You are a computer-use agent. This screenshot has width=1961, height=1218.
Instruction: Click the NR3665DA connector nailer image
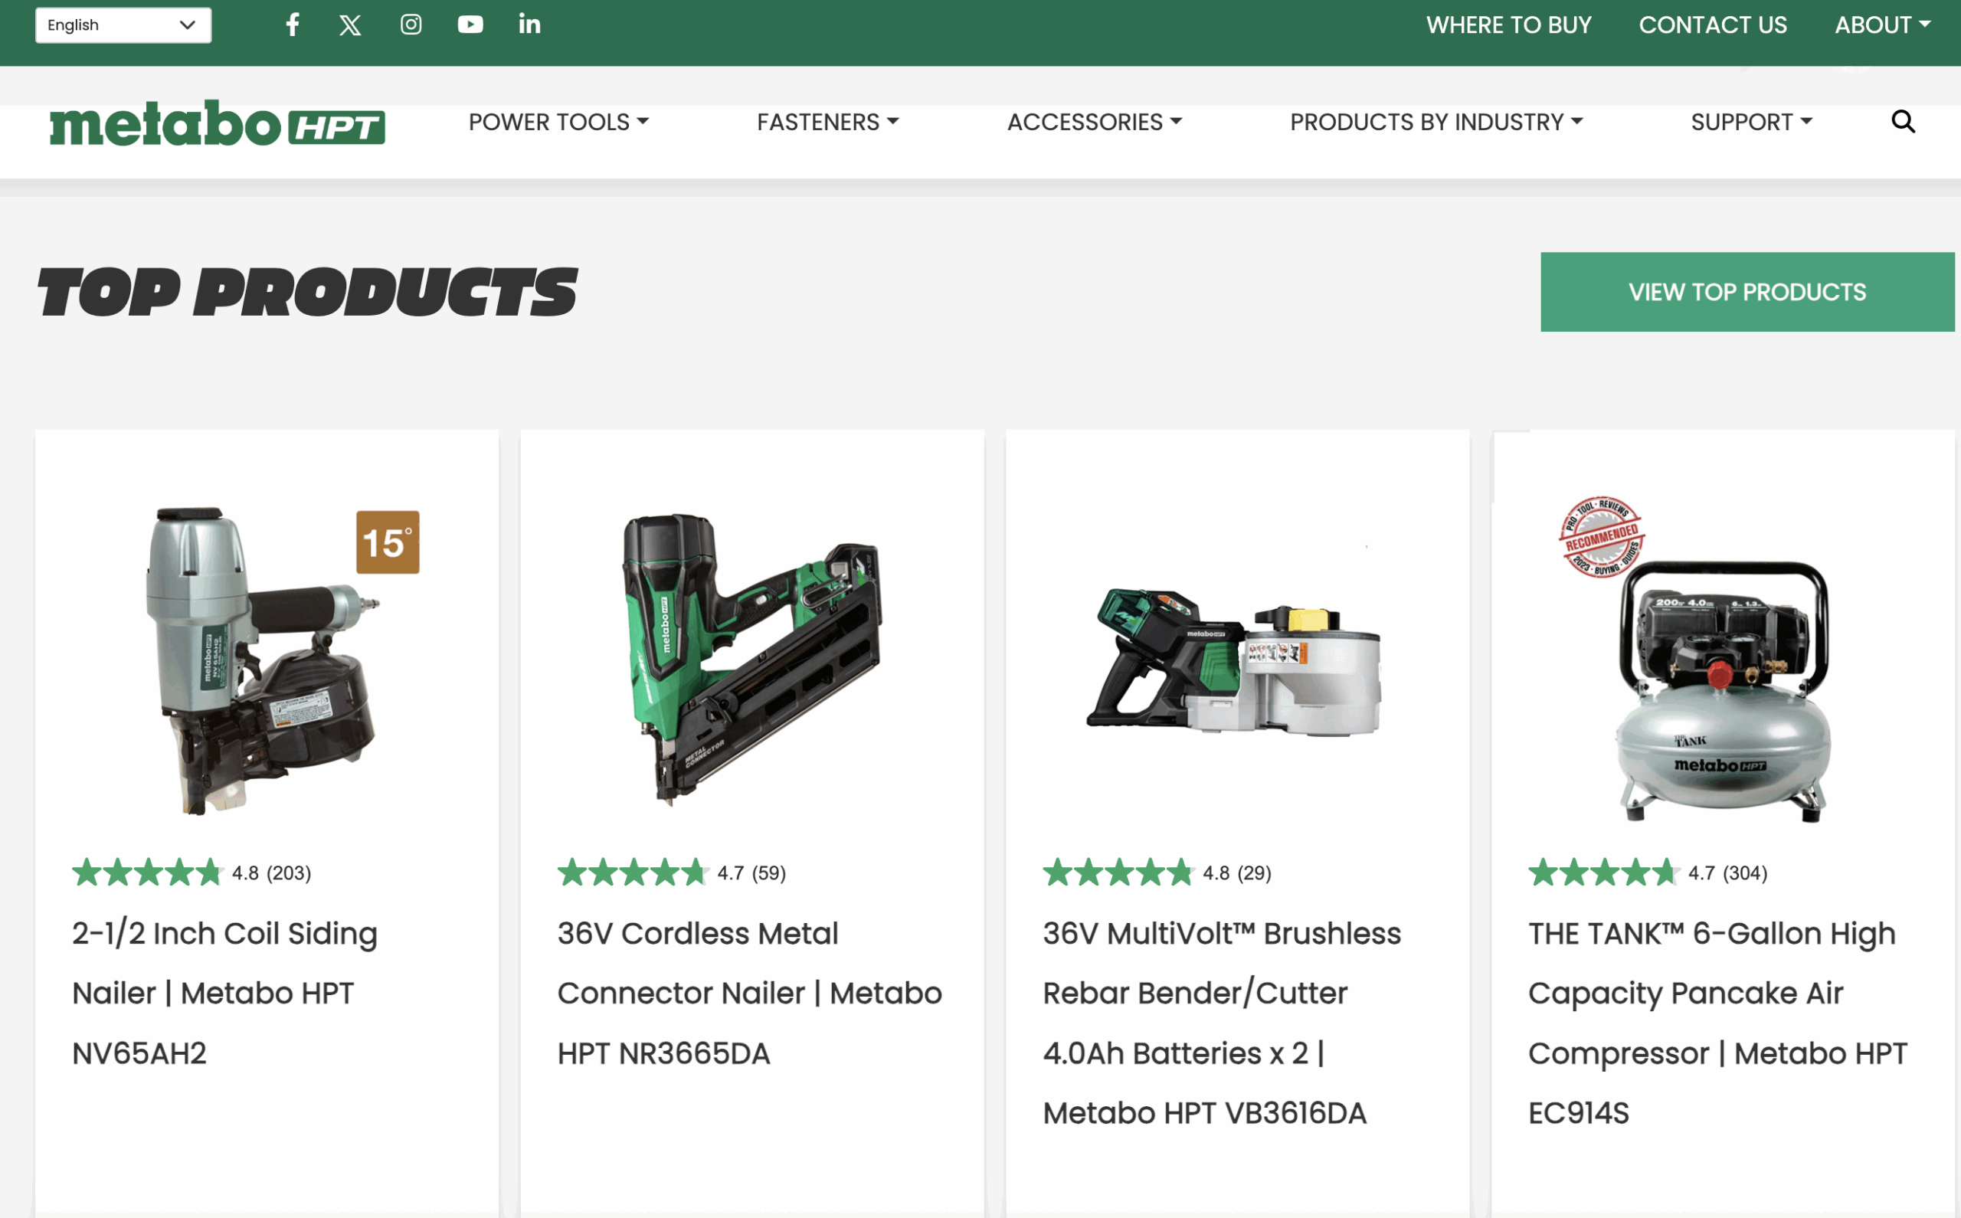(x=752, y=659)
